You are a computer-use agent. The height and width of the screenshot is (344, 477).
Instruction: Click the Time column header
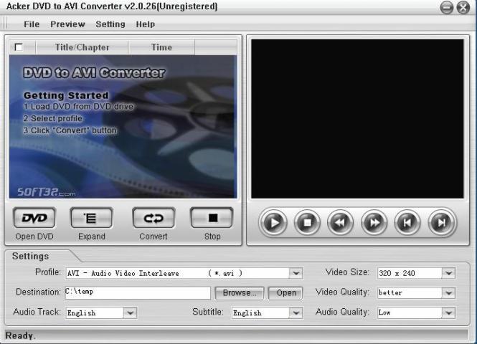pyautogui.click(x=161, y=47)
